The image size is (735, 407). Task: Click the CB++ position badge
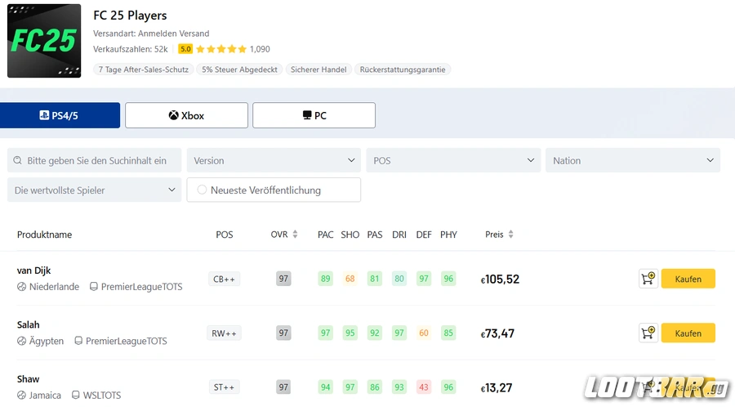point(224,279)
